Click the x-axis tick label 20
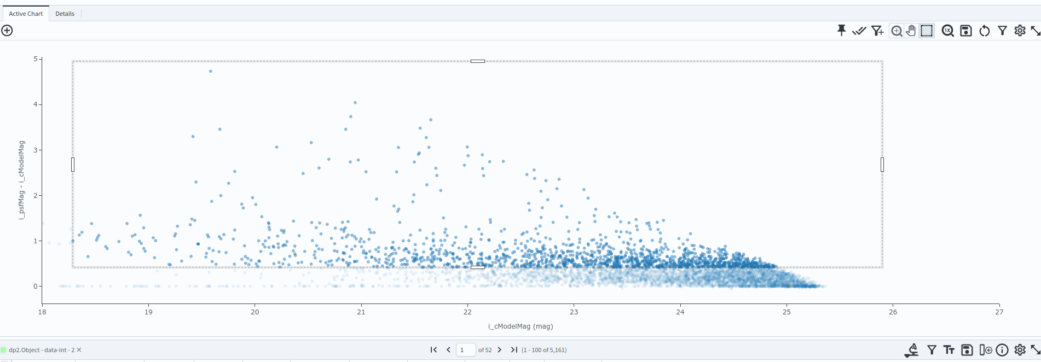This screenshot has width=1041, height=362. tap(255, 312)
